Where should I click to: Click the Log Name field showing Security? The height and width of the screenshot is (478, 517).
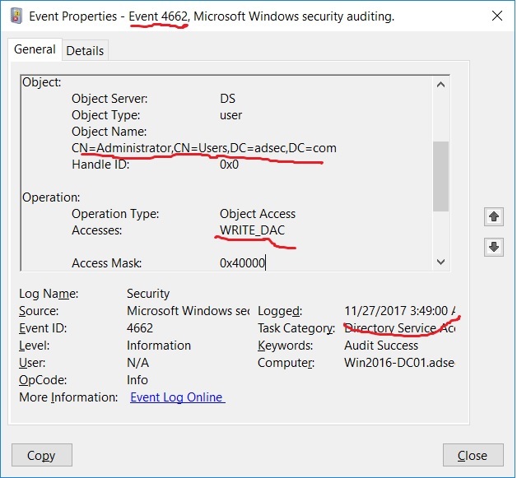point(148,294)
